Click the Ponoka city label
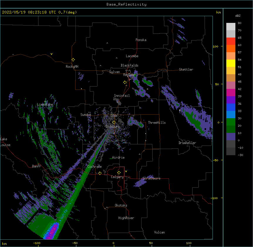253x247 pixels. [x=141, y=40]
